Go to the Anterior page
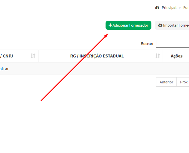The width and height of the screenshot is (189, 153). [x=166, y=82]
